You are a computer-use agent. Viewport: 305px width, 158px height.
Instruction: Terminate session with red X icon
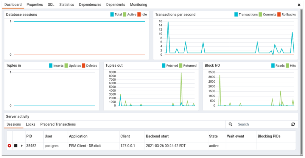[x=9, y=146]
